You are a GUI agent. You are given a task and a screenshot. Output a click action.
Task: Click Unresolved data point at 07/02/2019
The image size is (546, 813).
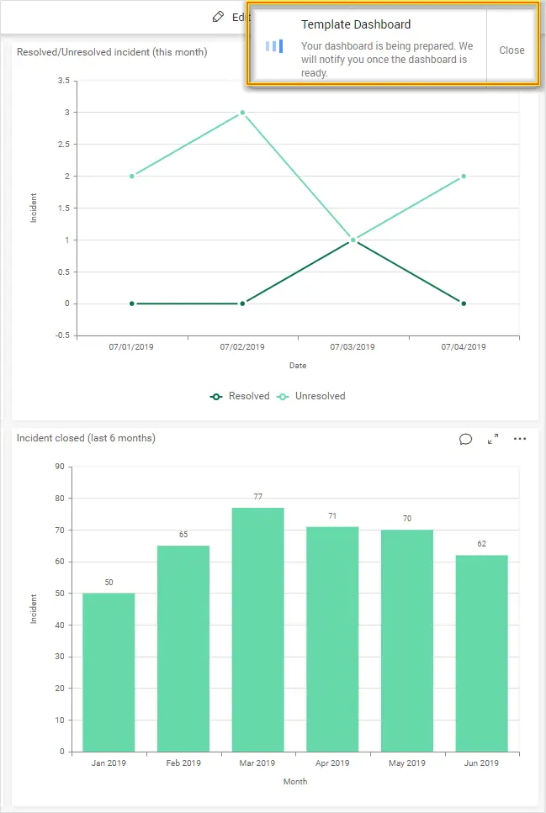242,113
